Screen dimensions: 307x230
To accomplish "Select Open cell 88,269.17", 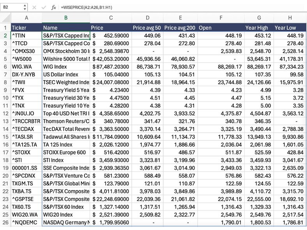I will [221, 67].
